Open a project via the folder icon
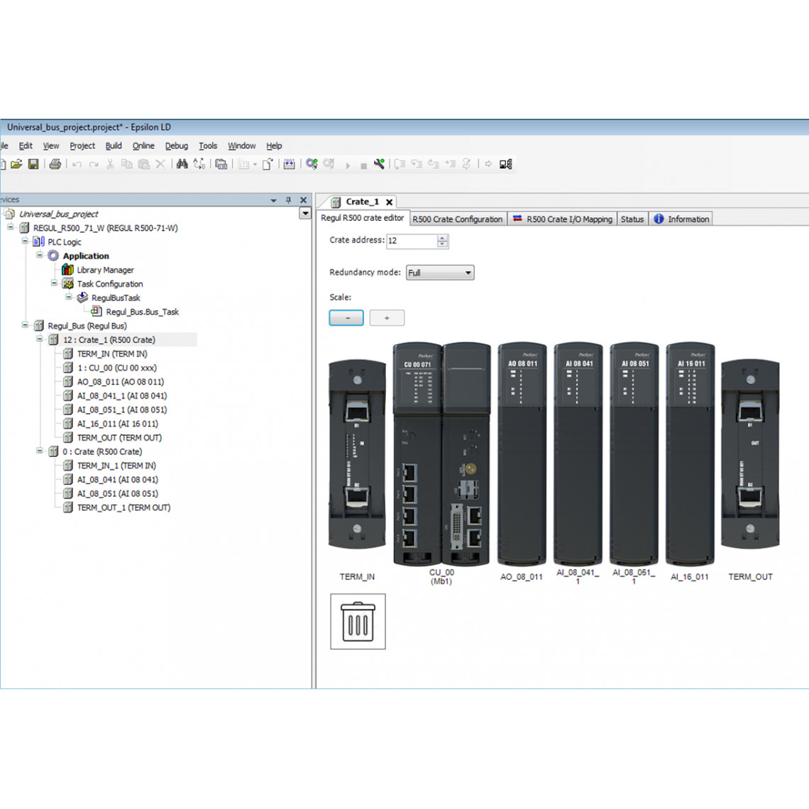Image resolution: width=809 pixels, height=809 pixels. 16,164
